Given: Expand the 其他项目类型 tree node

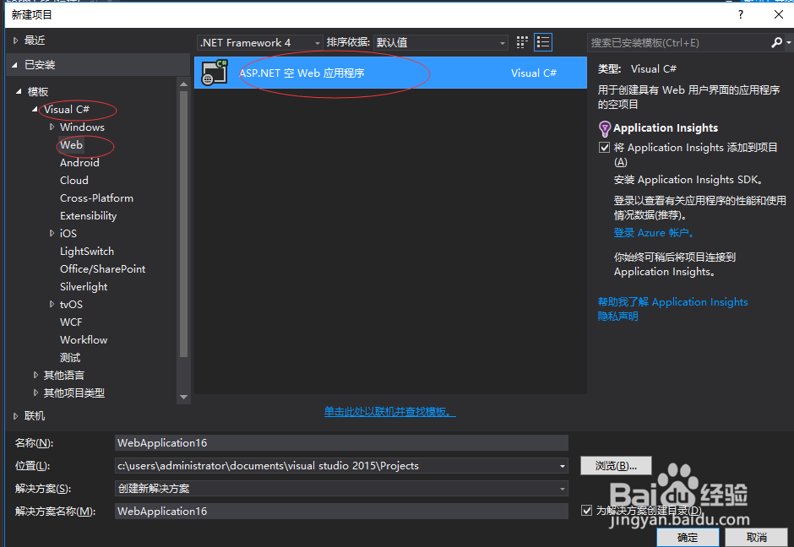Looking at the screenshot, I should point(35,393).
